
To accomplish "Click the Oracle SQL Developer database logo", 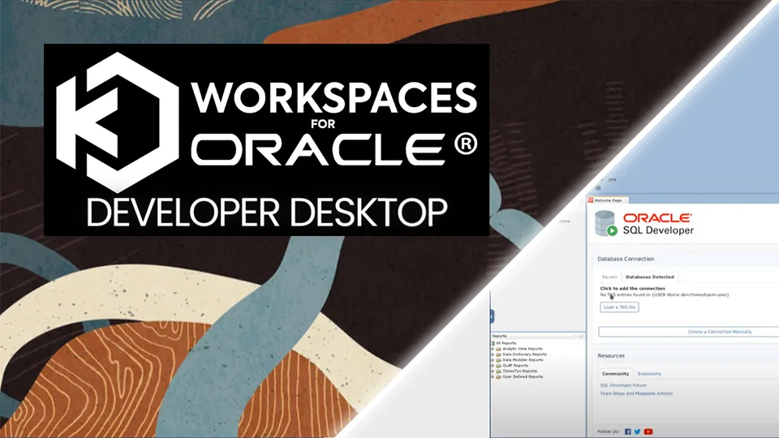I will pos(606,224).
